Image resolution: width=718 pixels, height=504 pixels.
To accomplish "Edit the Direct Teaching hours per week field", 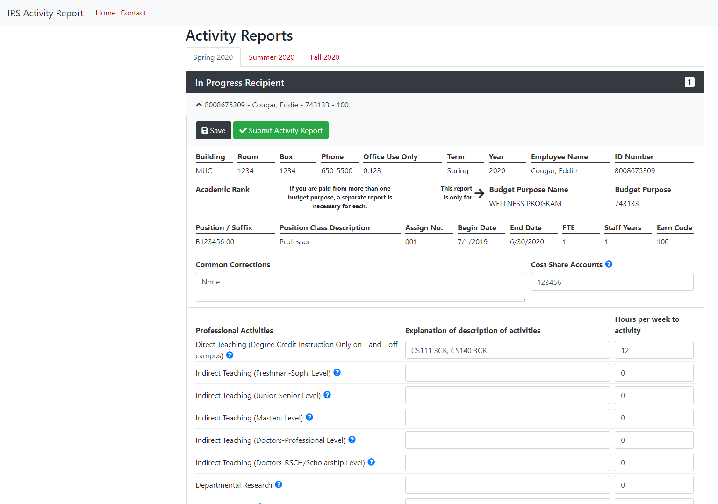I will (x=653, y=350).
